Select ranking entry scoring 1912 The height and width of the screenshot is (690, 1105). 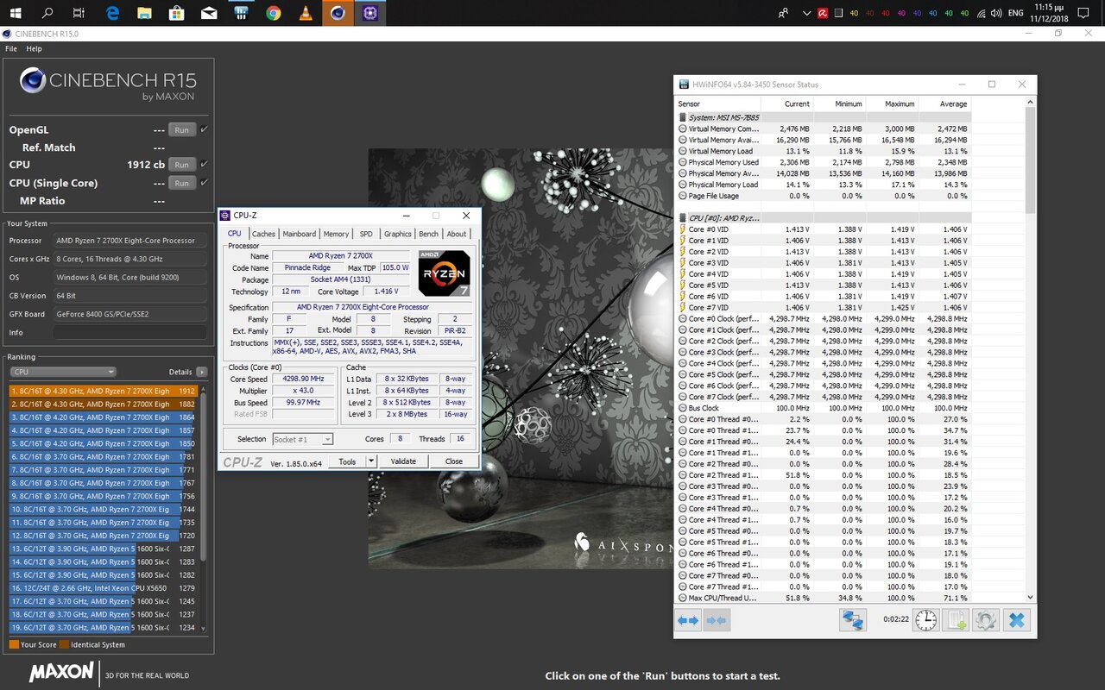[x=103, y=391]
